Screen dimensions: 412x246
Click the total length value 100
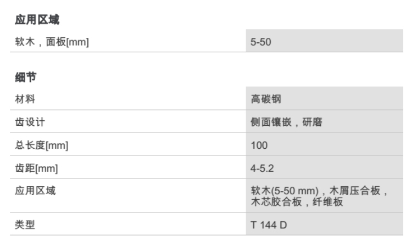pyautogui.click(x=258, y=146)
